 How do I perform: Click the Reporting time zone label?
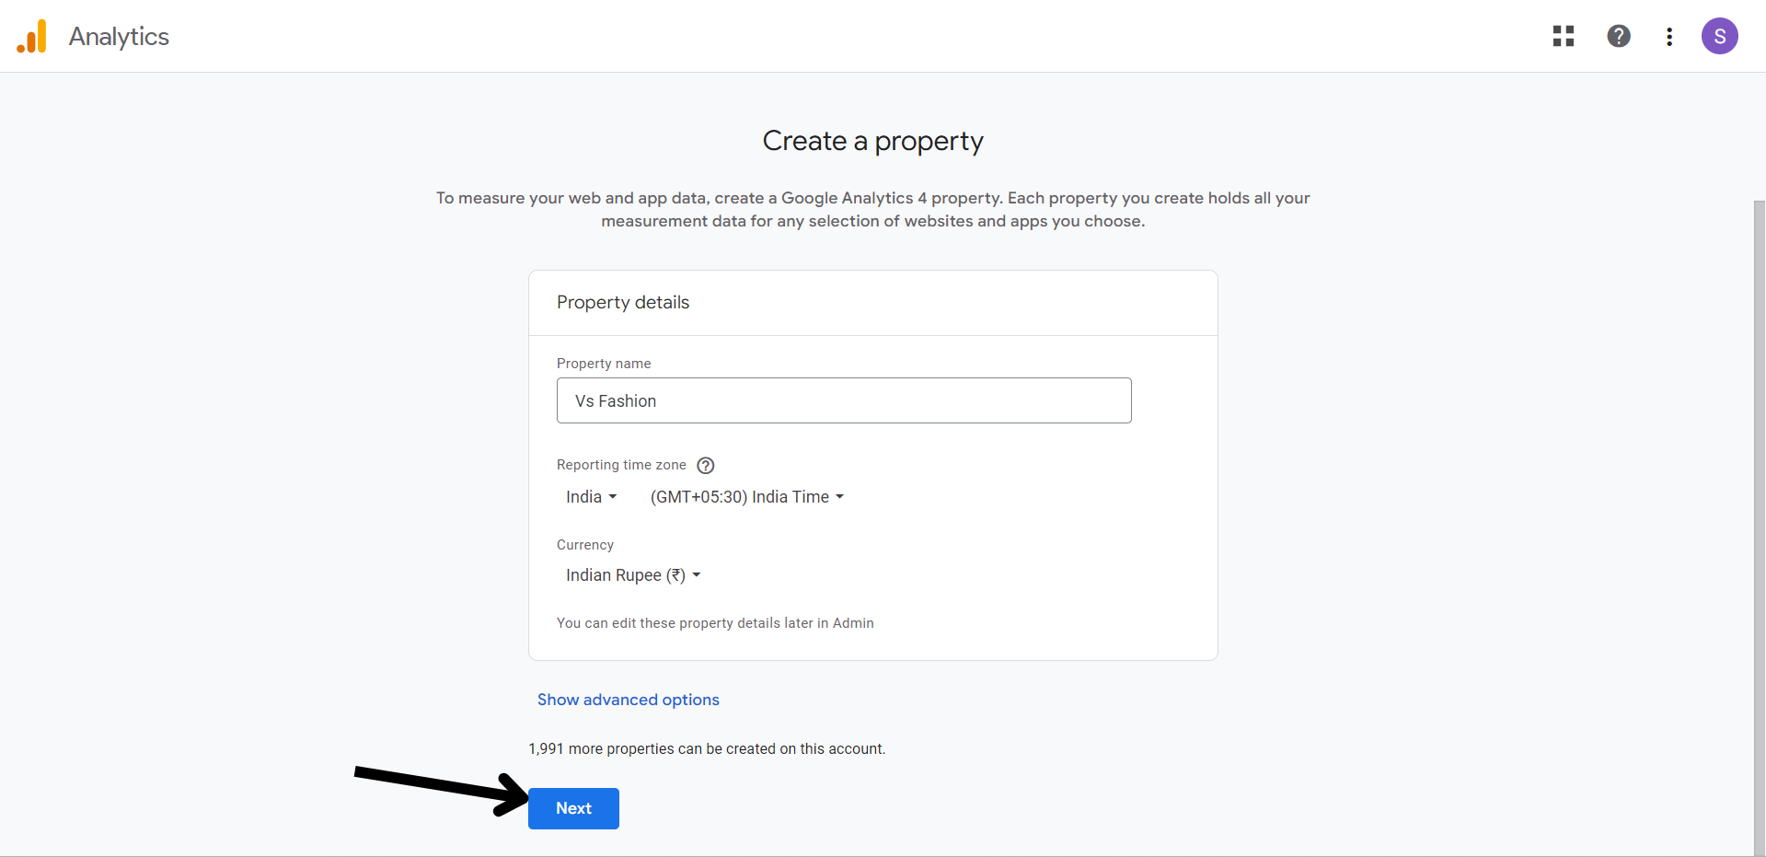(621, 465)
